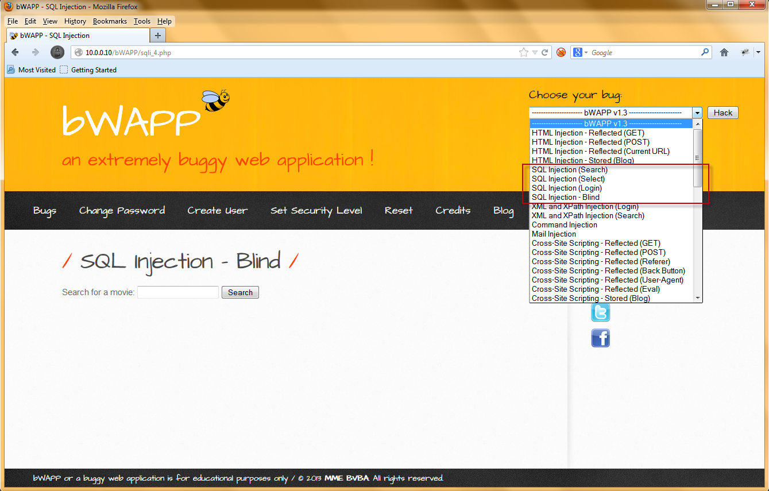Choose Cross-Site Scripting - Stored (Blog)
769x491 pixels.
coord(612,298)
